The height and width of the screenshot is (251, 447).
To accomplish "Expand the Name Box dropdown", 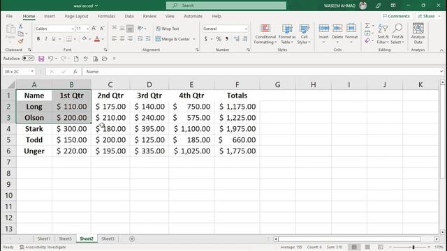I will (32, 71).
